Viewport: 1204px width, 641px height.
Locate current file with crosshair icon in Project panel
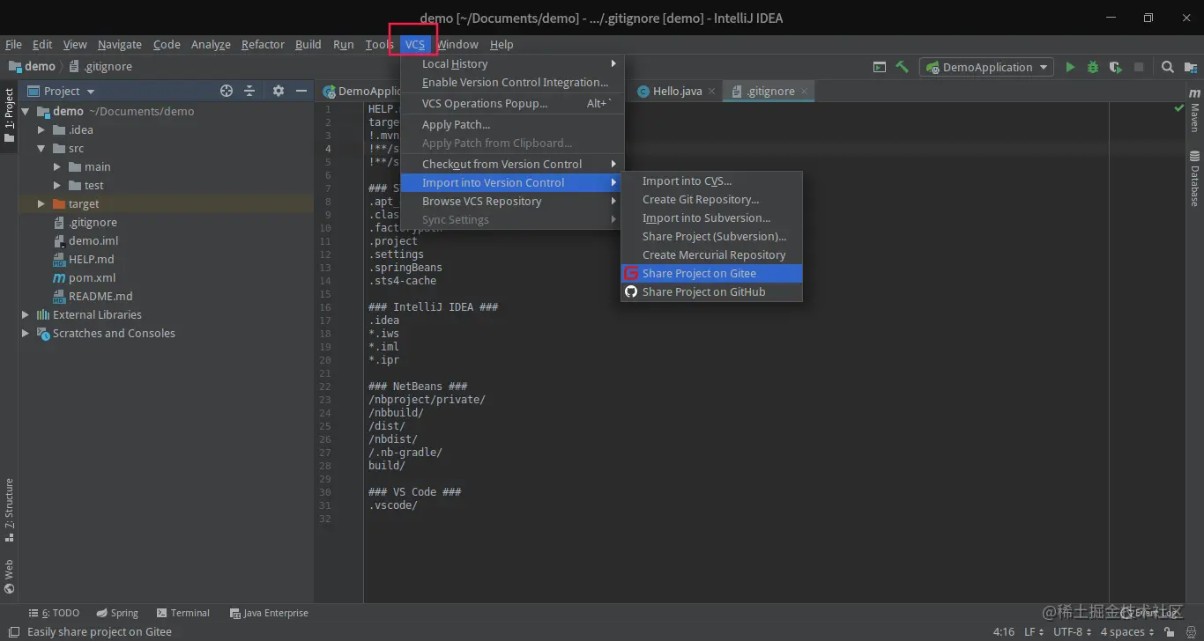[x=227, y=91]
